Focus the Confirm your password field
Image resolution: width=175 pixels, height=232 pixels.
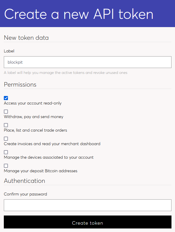pyautogui.click(x=88, y=205)
